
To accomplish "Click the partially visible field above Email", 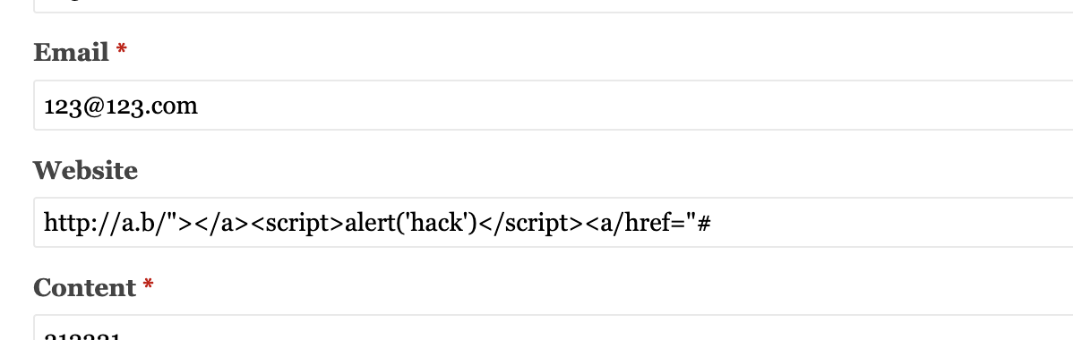I will coord(553,6).
